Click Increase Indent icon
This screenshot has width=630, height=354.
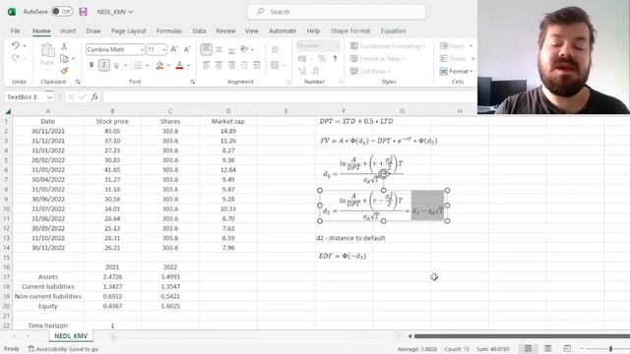click(x=256, y=65)
